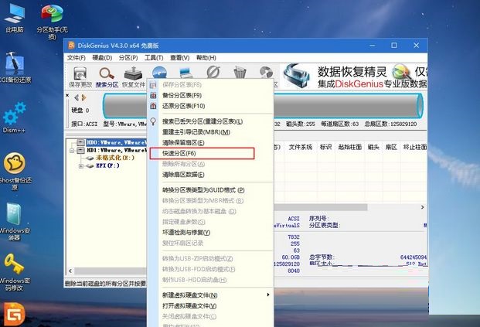The width and height of the screenshot is (480, 327).
Task: Open the 帮助(H) menu
Action: click(206, 57)
